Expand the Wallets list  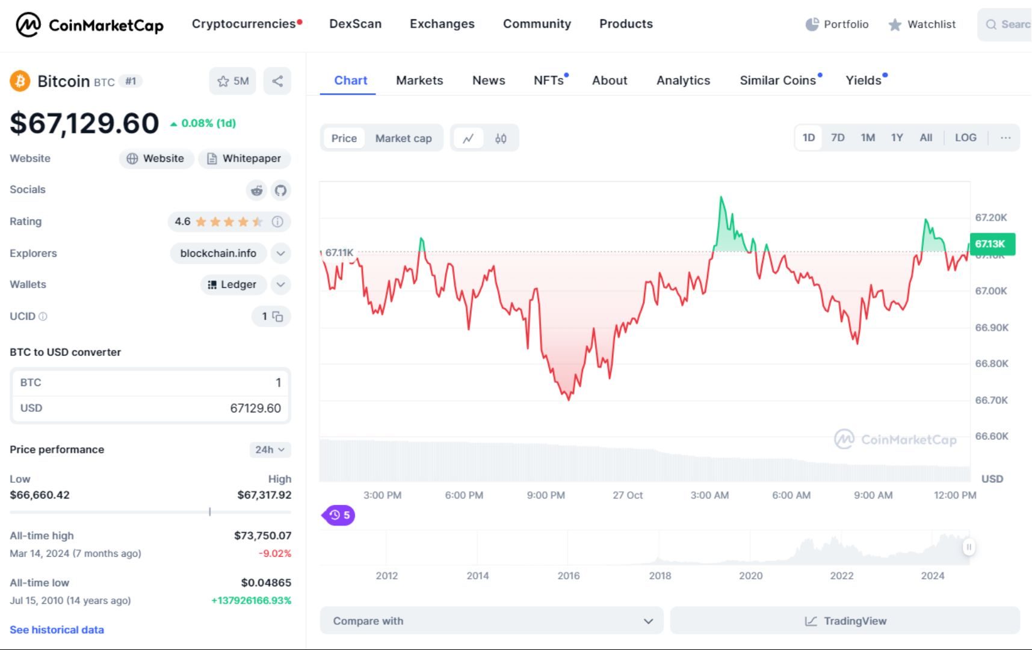coord(280,284)
